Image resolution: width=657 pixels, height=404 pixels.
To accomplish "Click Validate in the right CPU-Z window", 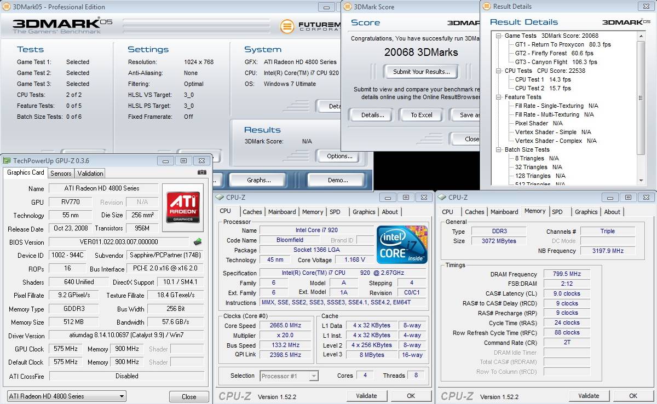I will pos(589,396).
